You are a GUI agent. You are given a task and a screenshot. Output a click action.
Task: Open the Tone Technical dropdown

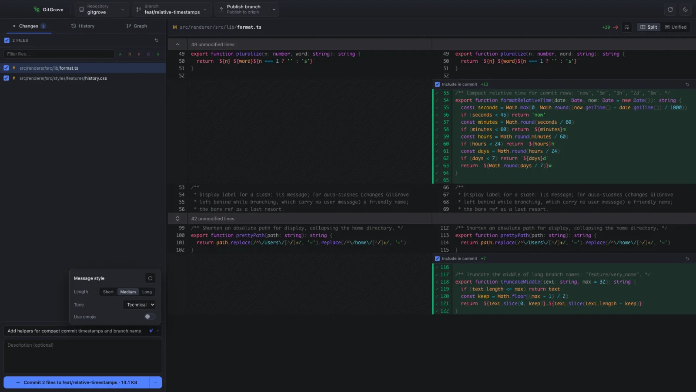[x=139, y=305]
